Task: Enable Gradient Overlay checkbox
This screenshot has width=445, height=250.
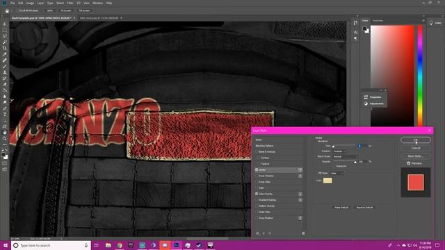Action: click(x=257, y=200)
